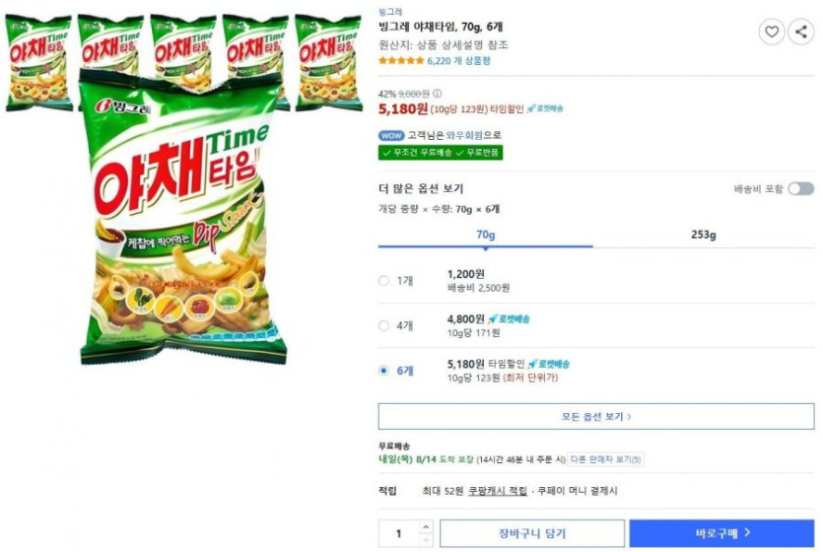
Task: Decrease quantity with the down arrow
Action: [426, 539]
